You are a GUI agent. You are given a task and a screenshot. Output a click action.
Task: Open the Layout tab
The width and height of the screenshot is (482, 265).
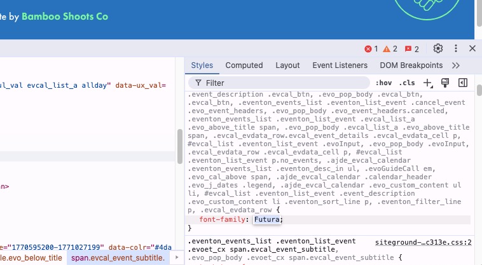287,65
